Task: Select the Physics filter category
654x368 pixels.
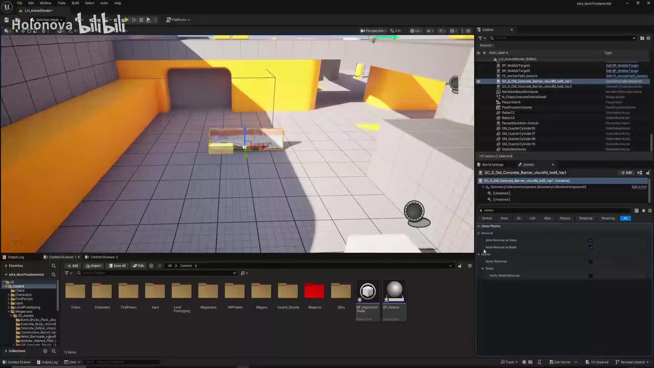Action: tap(565, 218)
